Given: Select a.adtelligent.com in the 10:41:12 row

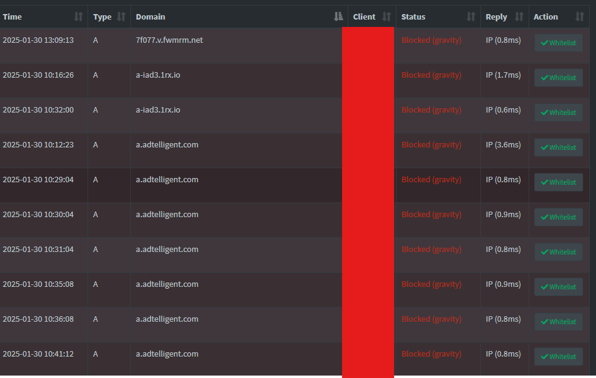Looking at the screenshot, I should click(x=167, y=354).
